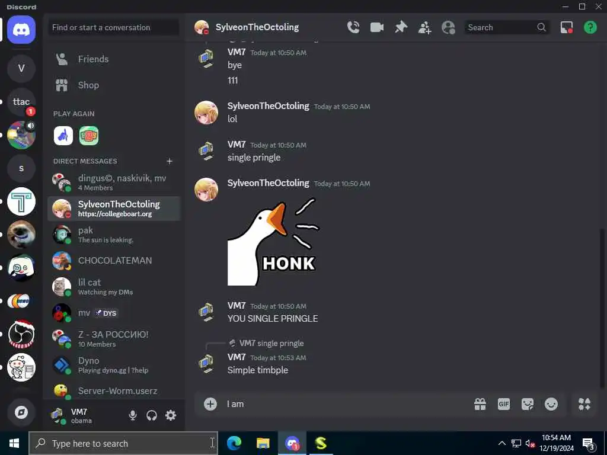Open DM with CHOCOLATEMAN
607x455 pixels.
pos(113,261)
